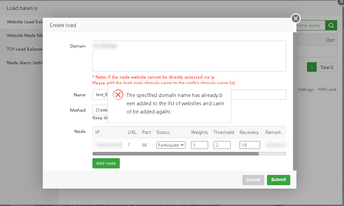Click the Recovery field with value 10

coord(250,145)
